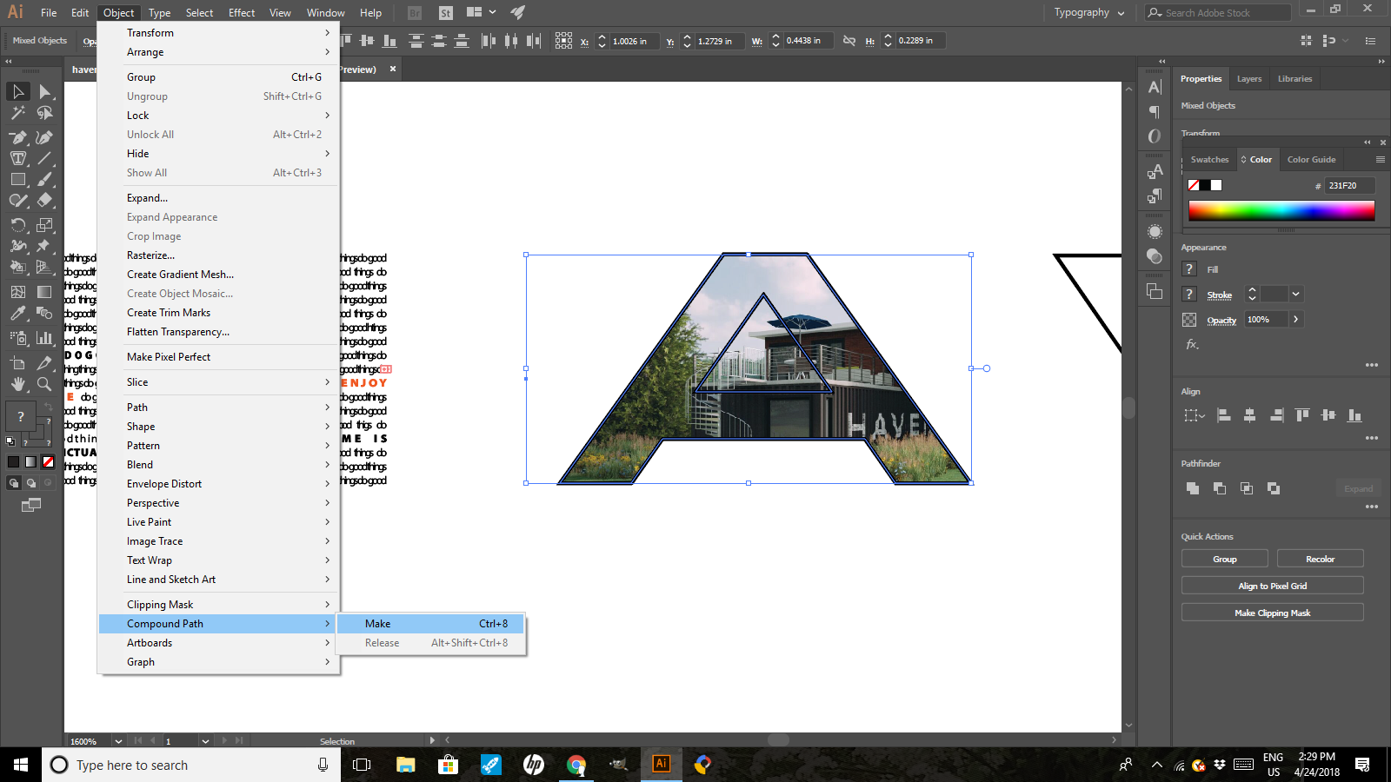1391x782 pixels.
Task: Click the GPU performance rocket icon
Action: click(x=517, y=13)
